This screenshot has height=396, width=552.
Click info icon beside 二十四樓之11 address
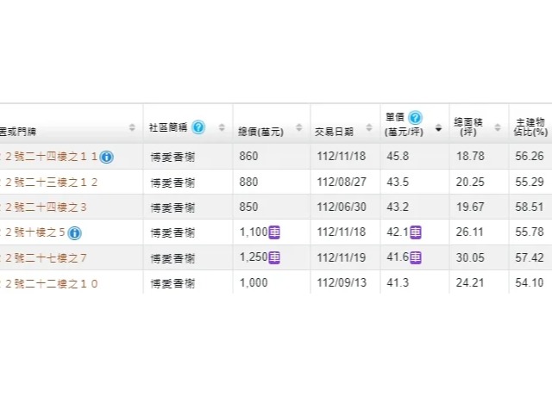click(106, 157)
